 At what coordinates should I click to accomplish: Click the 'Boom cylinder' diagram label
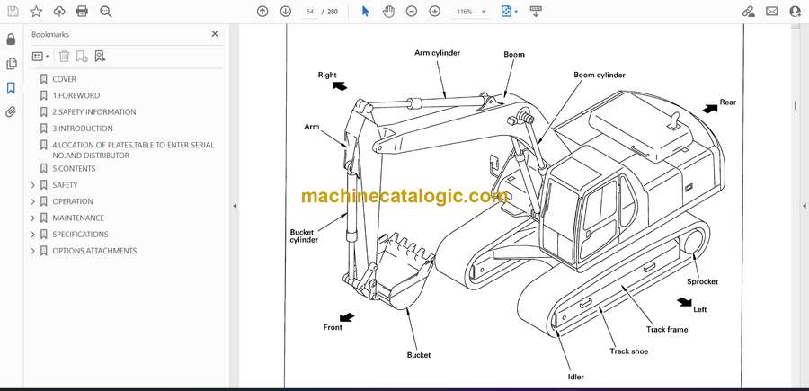[x=599, y=75]
